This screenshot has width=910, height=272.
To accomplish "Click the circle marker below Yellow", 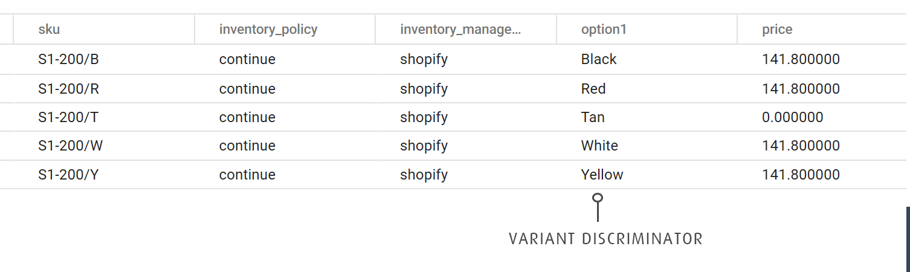I will click(598, 198).
